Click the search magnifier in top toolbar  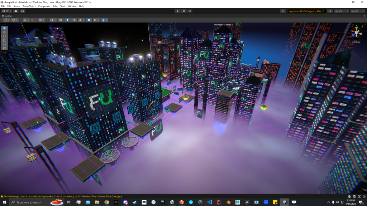tap(330, 11)
